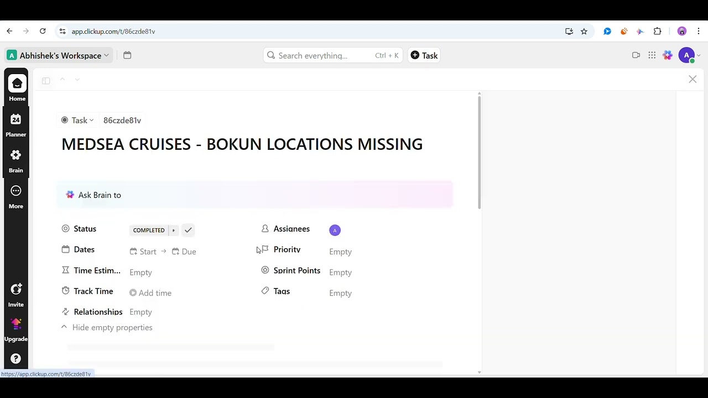The image size is (708, 398).
Task: Click the browser back arrow
Action: coord(9,32)
